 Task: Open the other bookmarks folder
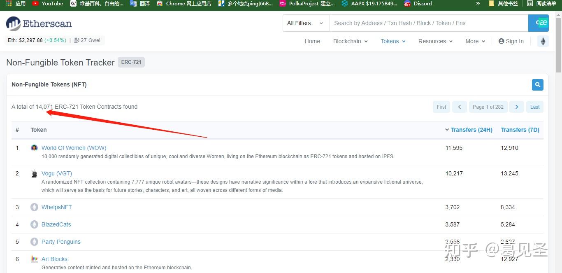pos(503,3)
